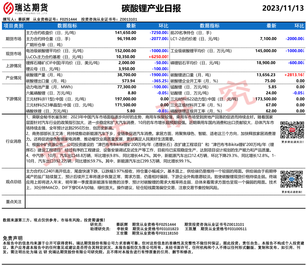This screenshot has height=266, width=307.
Task: Select the 上游情况 row category
Action: pyautogui.click(x=13, y=66)
